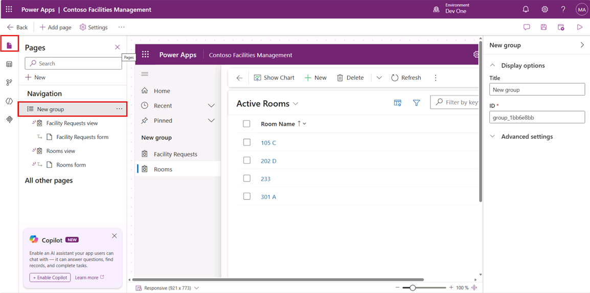Click the filter funnel icon
Viewport: 590px width, 293px height.
point(416,103)
